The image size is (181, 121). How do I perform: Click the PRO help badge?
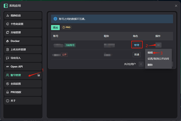pyautogui.click(x=66, y=27)
